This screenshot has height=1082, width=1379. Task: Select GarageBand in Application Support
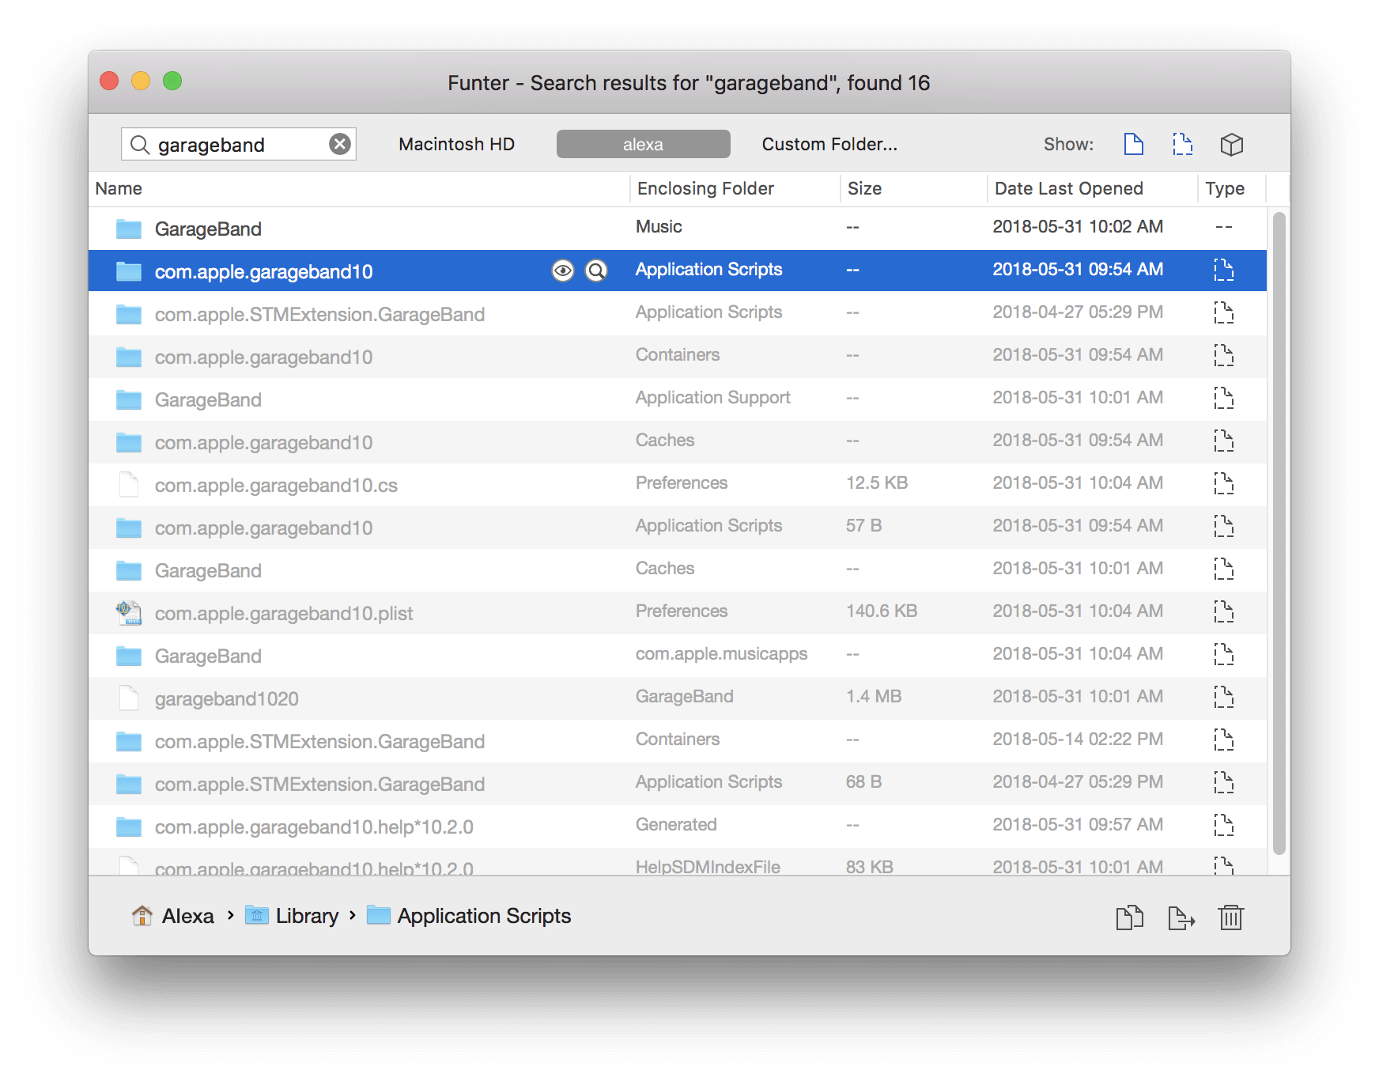[x=678, y=399]
